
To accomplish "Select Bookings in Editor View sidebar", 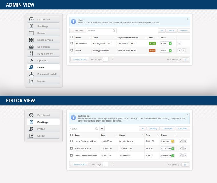I will [43, 122].
